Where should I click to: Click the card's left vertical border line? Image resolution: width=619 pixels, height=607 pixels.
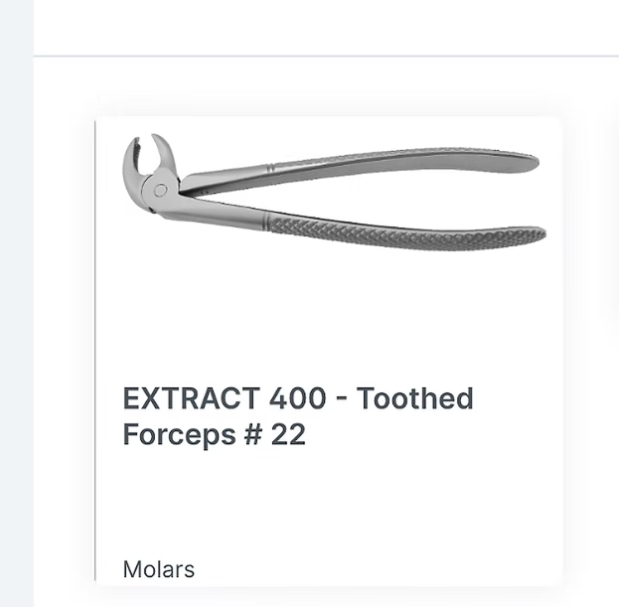tap(95, 348)
